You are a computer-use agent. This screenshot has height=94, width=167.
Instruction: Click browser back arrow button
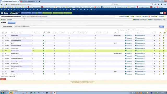2,4
